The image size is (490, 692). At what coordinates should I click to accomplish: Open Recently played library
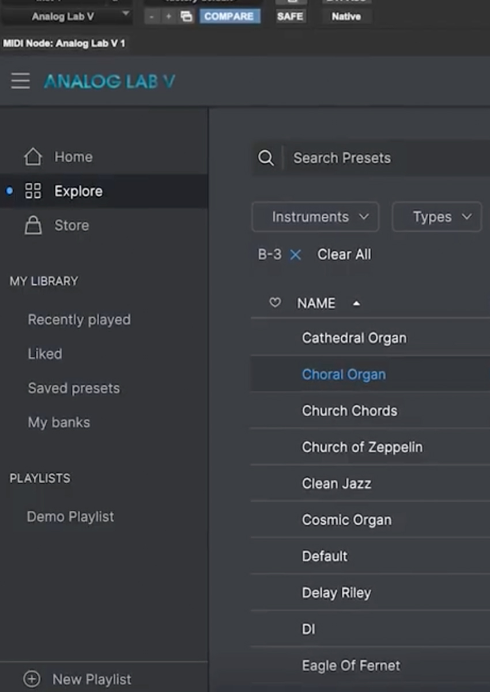[79, 319]
